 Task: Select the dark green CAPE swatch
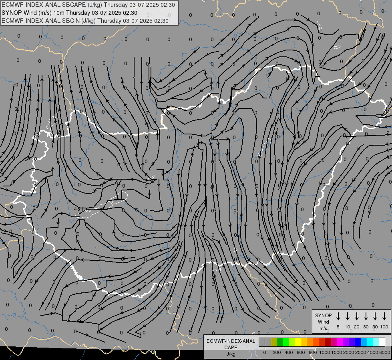click(x=280, y=342)
